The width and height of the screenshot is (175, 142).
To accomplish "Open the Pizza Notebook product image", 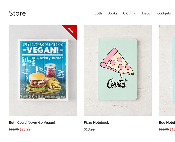I will tap(118, 70).
